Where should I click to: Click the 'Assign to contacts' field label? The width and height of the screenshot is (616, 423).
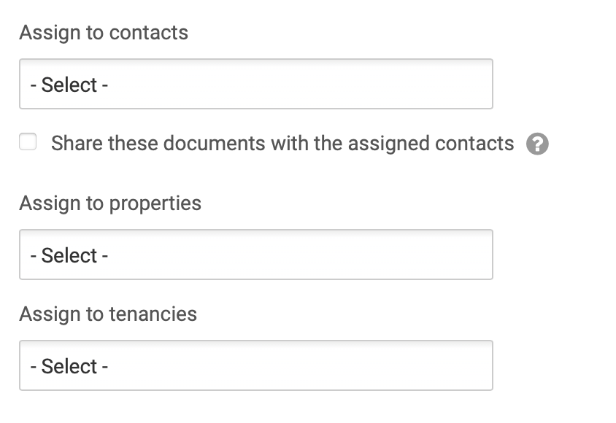pyautogui.click(x=104, y=32)
